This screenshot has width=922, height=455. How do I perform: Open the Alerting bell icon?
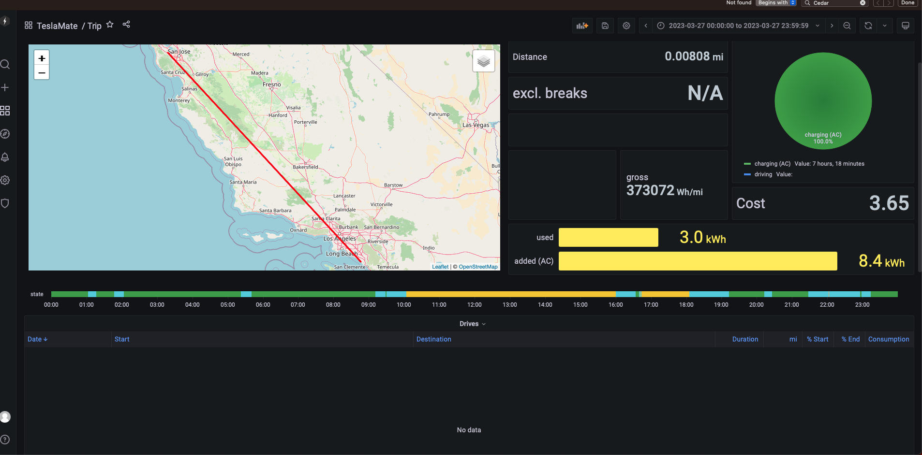tap(5, 156)
